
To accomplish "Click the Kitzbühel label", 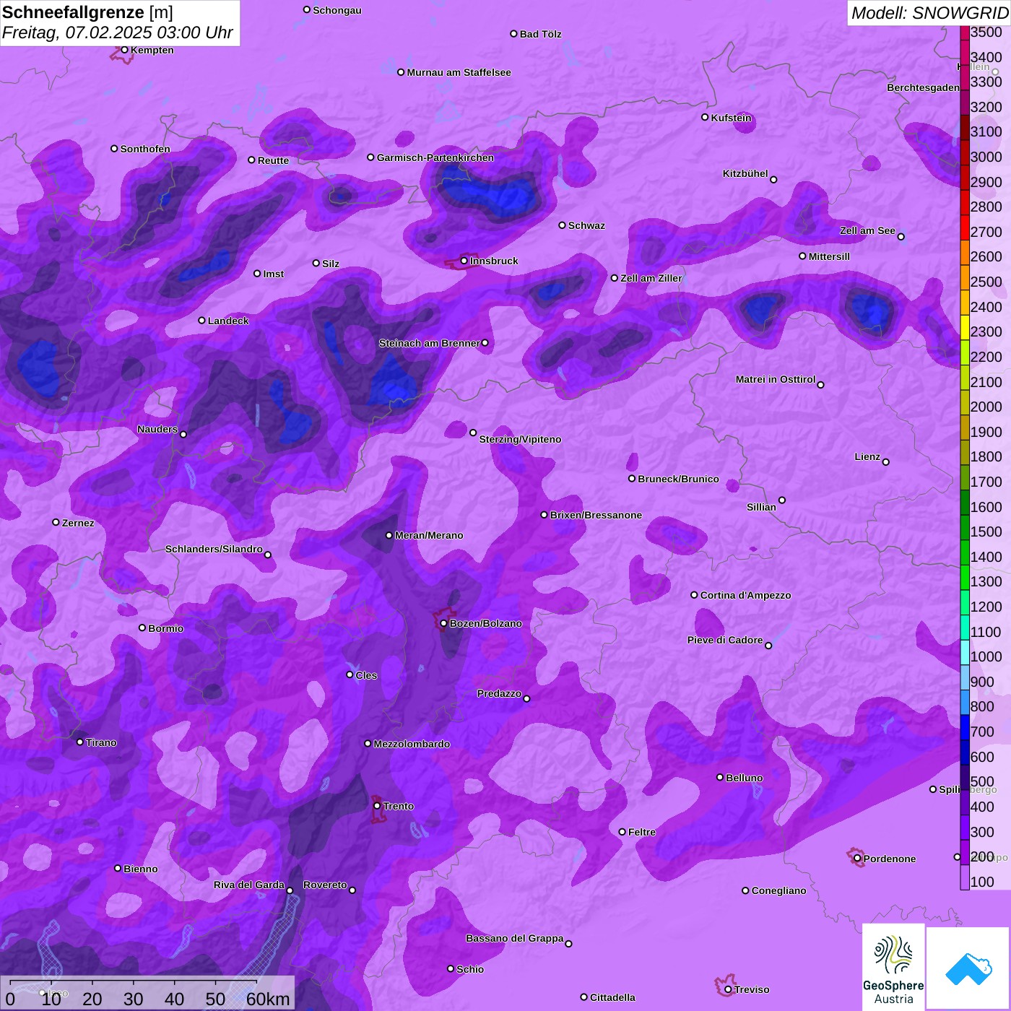I will pos(745,173).
